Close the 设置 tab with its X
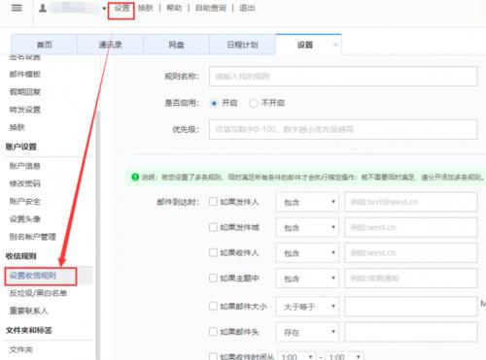 tap(336, 45)
